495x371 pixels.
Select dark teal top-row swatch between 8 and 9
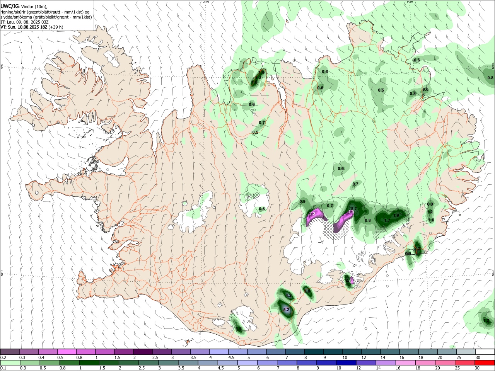click(x=314, y=352)
